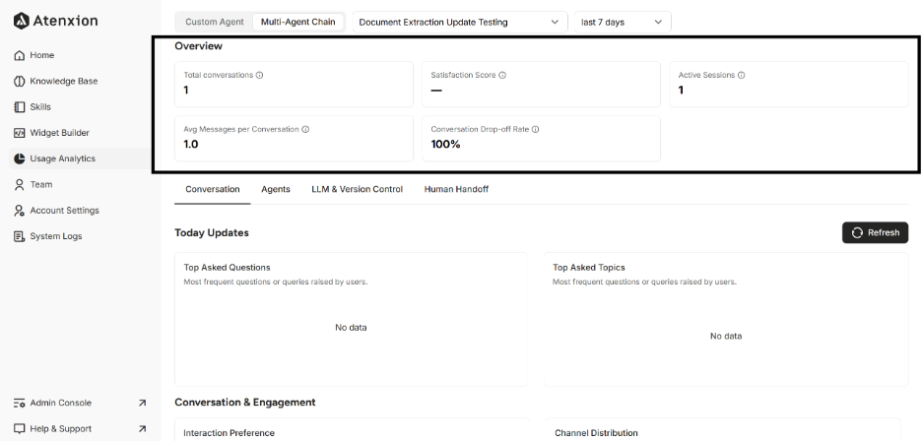Image resolution: width=922 pixels, height=441 pixels.
Task: Click the Team person icon
Action: pyautogui.click(x=19, y=185)
